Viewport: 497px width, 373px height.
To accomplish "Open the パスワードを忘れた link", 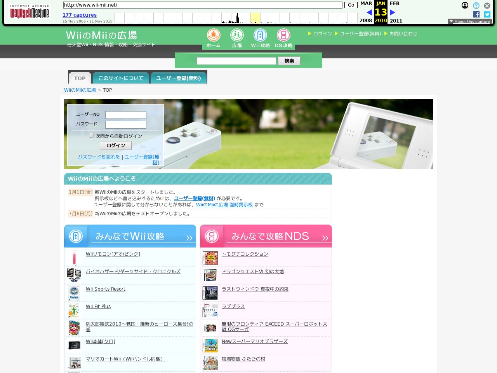I will click(x=99, y=157).
